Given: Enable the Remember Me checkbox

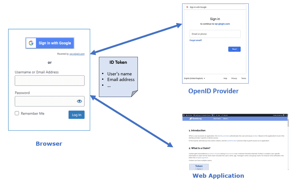Looking at the screenshot, I should pos(17,113).
